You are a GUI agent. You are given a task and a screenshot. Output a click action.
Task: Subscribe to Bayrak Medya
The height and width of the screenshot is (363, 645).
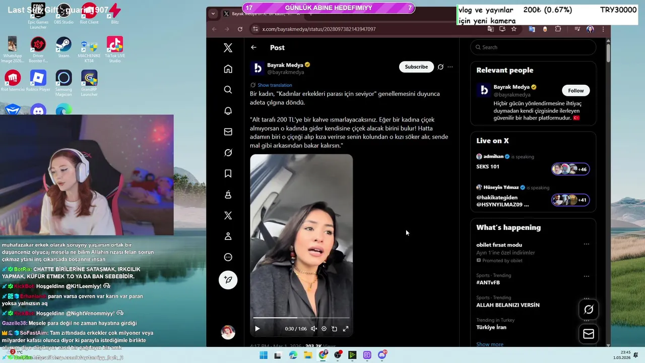coord(416,67)
